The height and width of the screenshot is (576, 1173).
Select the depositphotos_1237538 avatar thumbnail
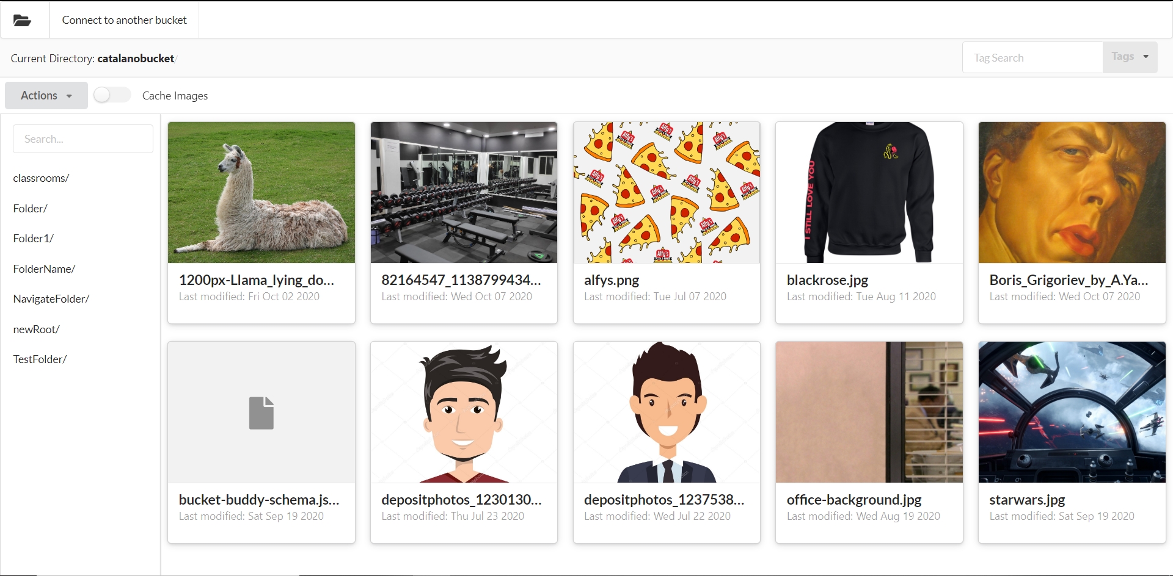[667, 412]
